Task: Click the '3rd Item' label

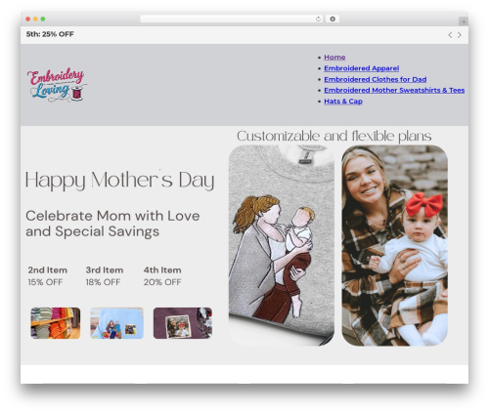Action: [x=105, y=270]
